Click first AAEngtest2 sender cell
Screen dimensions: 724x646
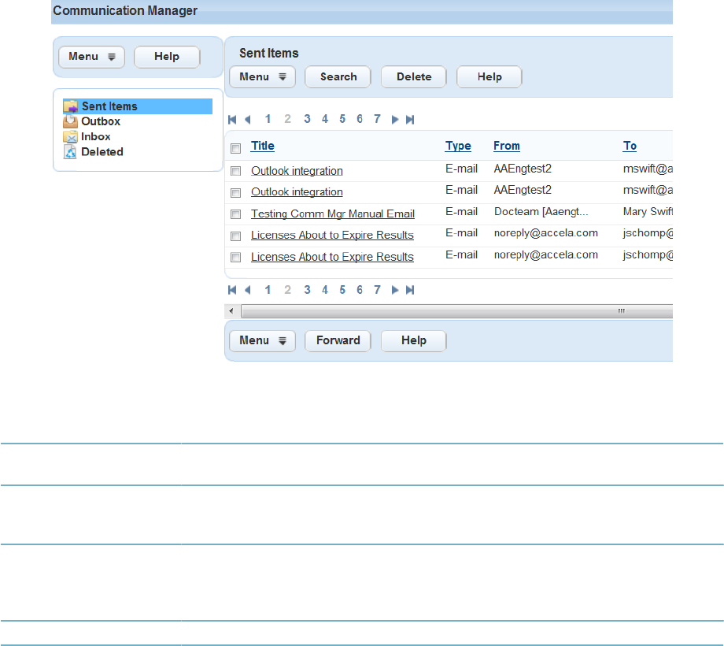(x=523, y=169)
